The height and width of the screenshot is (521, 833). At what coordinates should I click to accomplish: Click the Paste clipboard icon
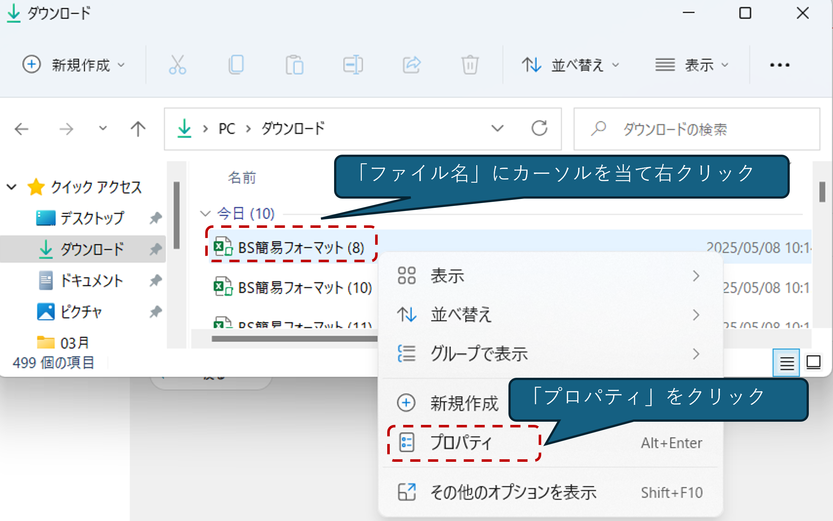click(x=295, y=65)
